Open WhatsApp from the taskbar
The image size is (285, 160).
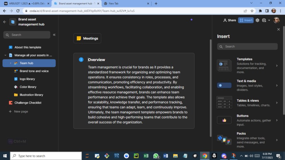(156, 156)
